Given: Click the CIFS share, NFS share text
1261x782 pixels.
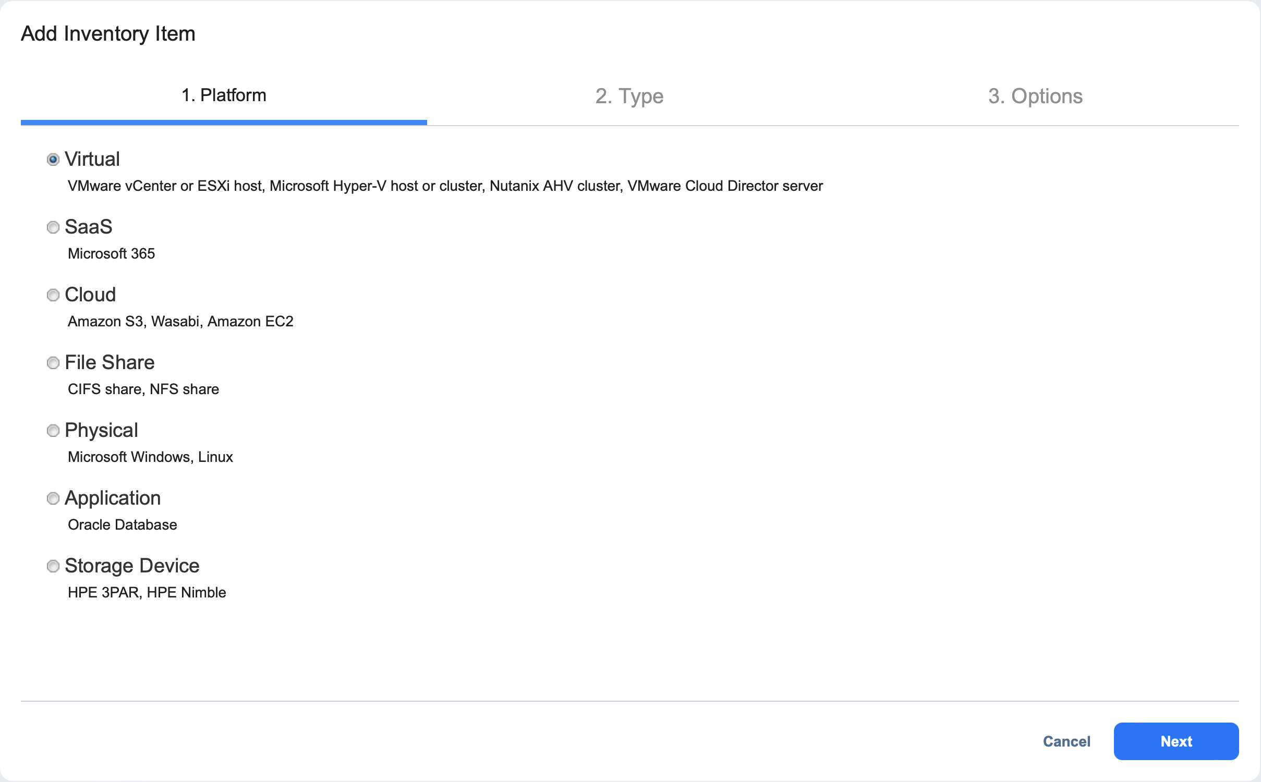Looking at the screenshot, I should 143,389.
